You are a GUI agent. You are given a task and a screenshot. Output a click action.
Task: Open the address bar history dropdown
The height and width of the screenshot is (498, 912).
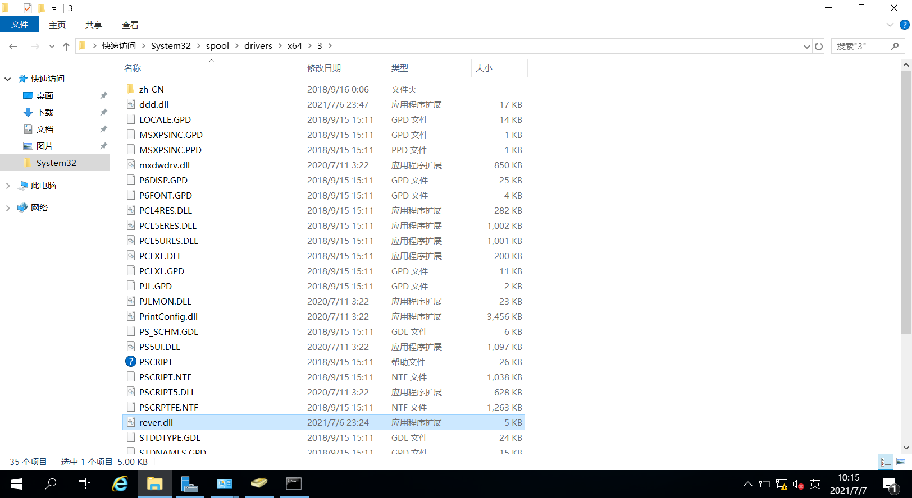click(806, 47)
